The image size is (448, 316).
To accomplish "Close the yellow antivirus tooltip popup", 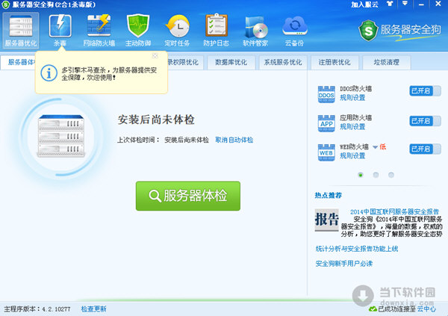I will [x=155, y=56].
